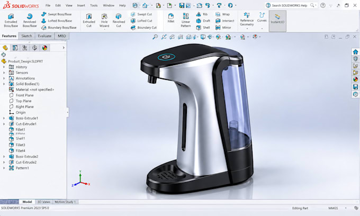Screen dimensions: 360x216
Task: Open the File menu
Action: tap(48, 5)
